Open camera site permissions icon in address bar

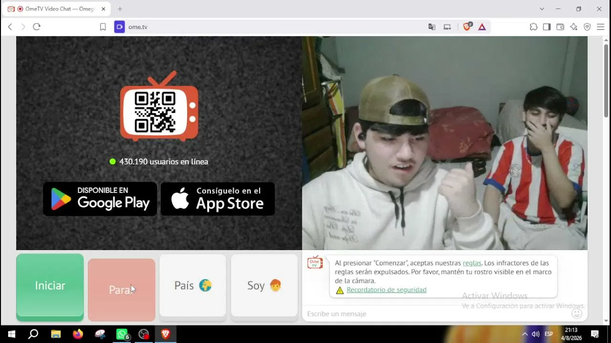119,27
